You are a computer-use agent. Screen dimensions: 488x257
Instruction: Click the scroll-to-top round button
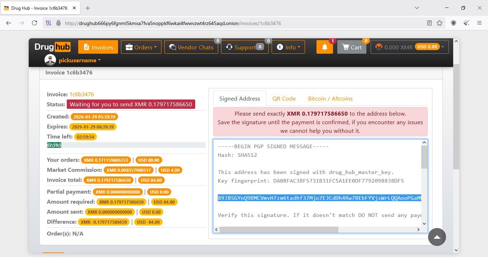[437, 237]
